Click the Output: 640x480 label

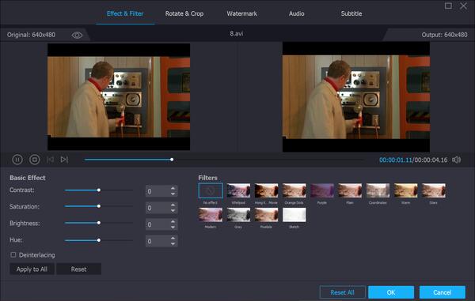tap(444, 35)
